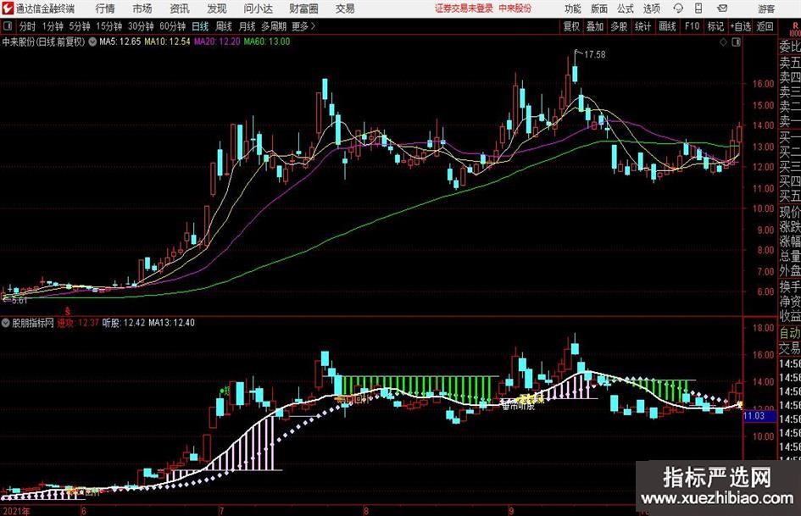Toggle the left sidebar panel icon
This screenshot has width=801, height=516.
[x=7, y=25]
